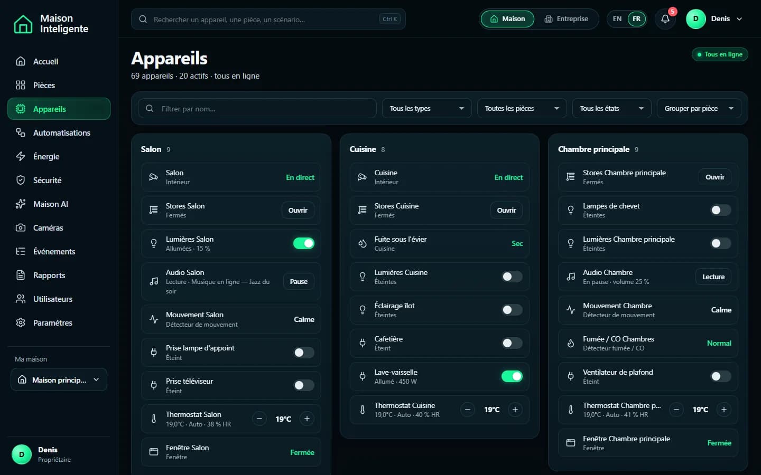The image size is (761, 475).
Task: Click the Lampes de chevet bulb icon
Action: coord(571,210)
